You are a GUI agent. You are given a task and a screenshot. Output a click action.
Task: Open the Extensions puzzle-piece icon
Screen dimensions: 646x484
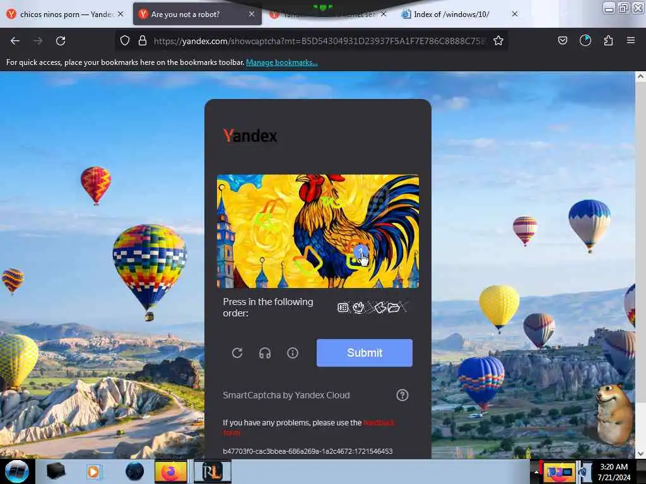[608, 40]
